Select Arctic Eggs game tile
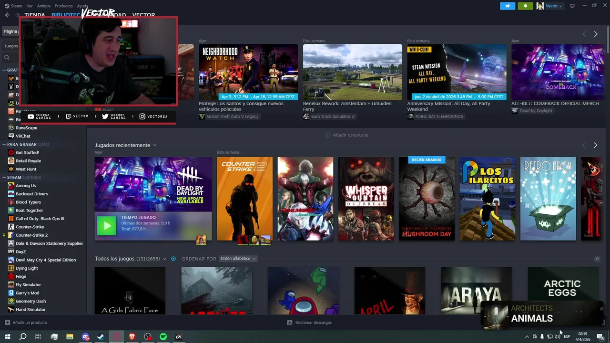The height and width of the screenshot is (343, 610). click(x=563, y=291)
